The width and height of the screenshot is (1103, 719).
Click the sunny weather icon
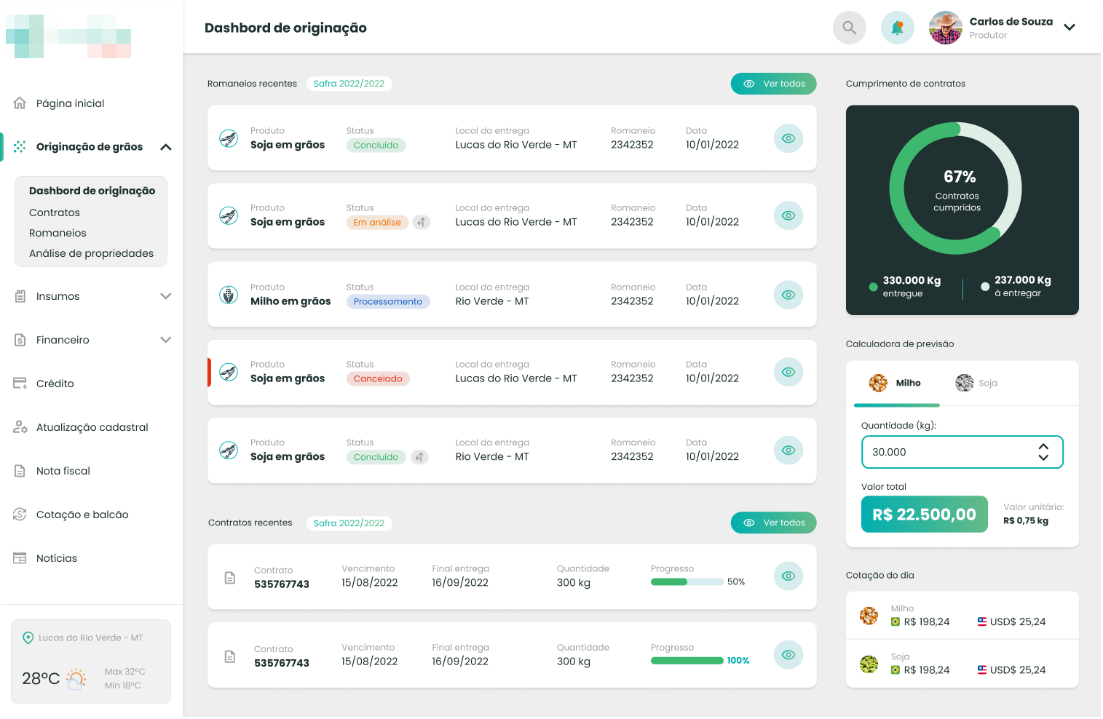click(76, 679)
